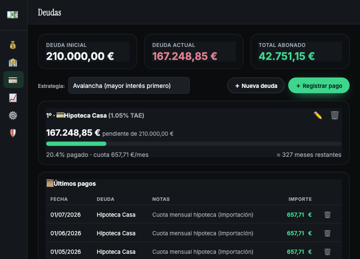Click Hipoteca Casa in the 01/06/2026 row
This screenshot has width=360, height=259.
(x=116, y=233)
